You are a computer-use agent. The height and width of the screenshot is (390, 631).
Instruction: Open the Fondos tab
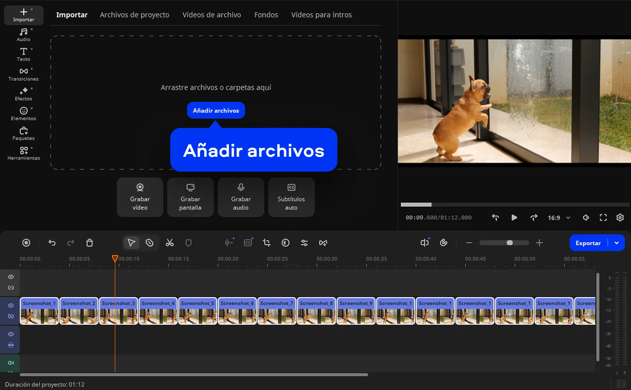266,15
